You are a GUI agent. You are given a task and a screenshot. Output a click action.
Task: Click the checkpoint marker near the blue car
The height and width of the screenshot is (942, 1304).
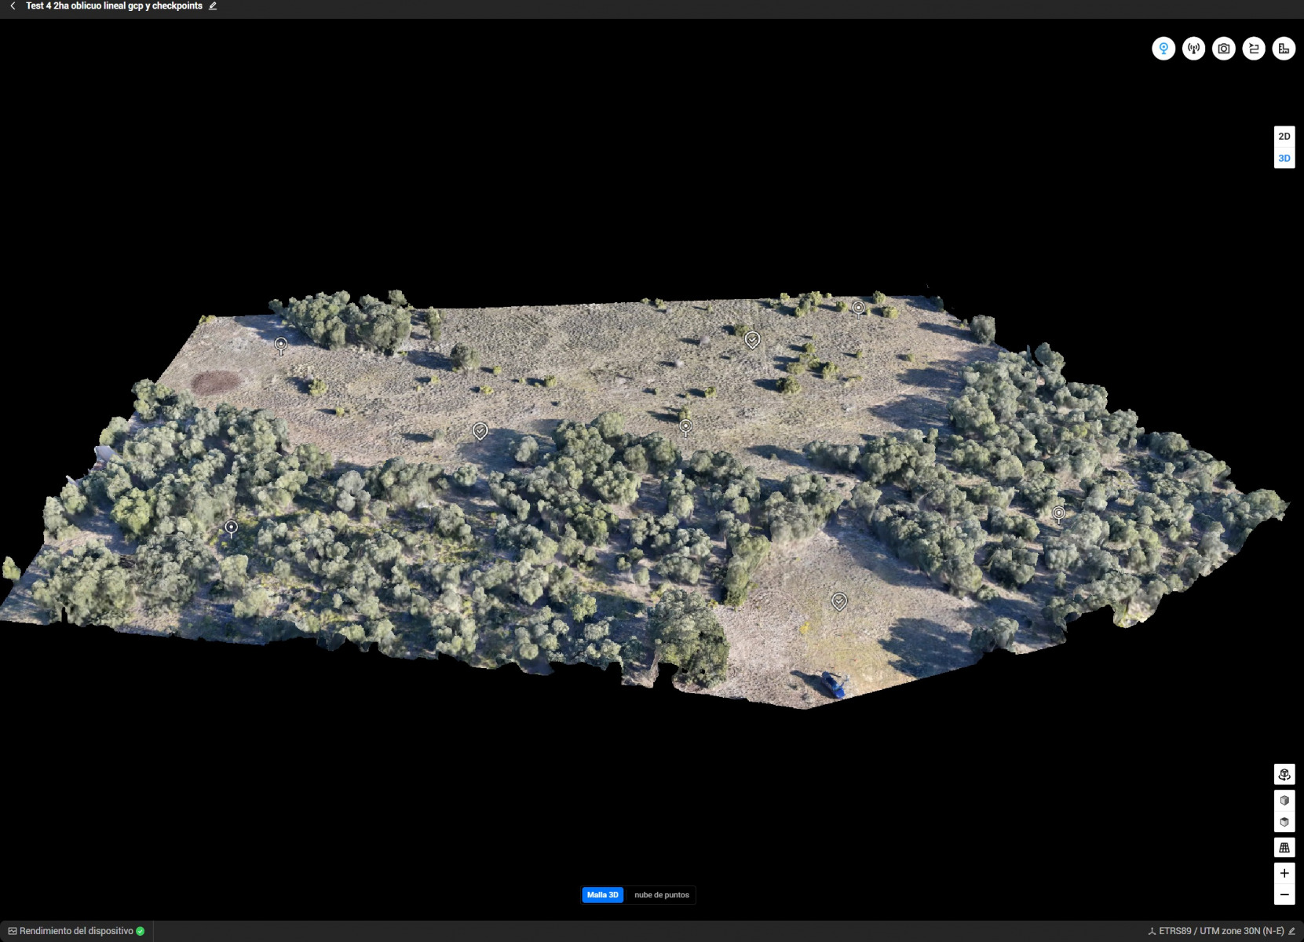click(839, 601)
